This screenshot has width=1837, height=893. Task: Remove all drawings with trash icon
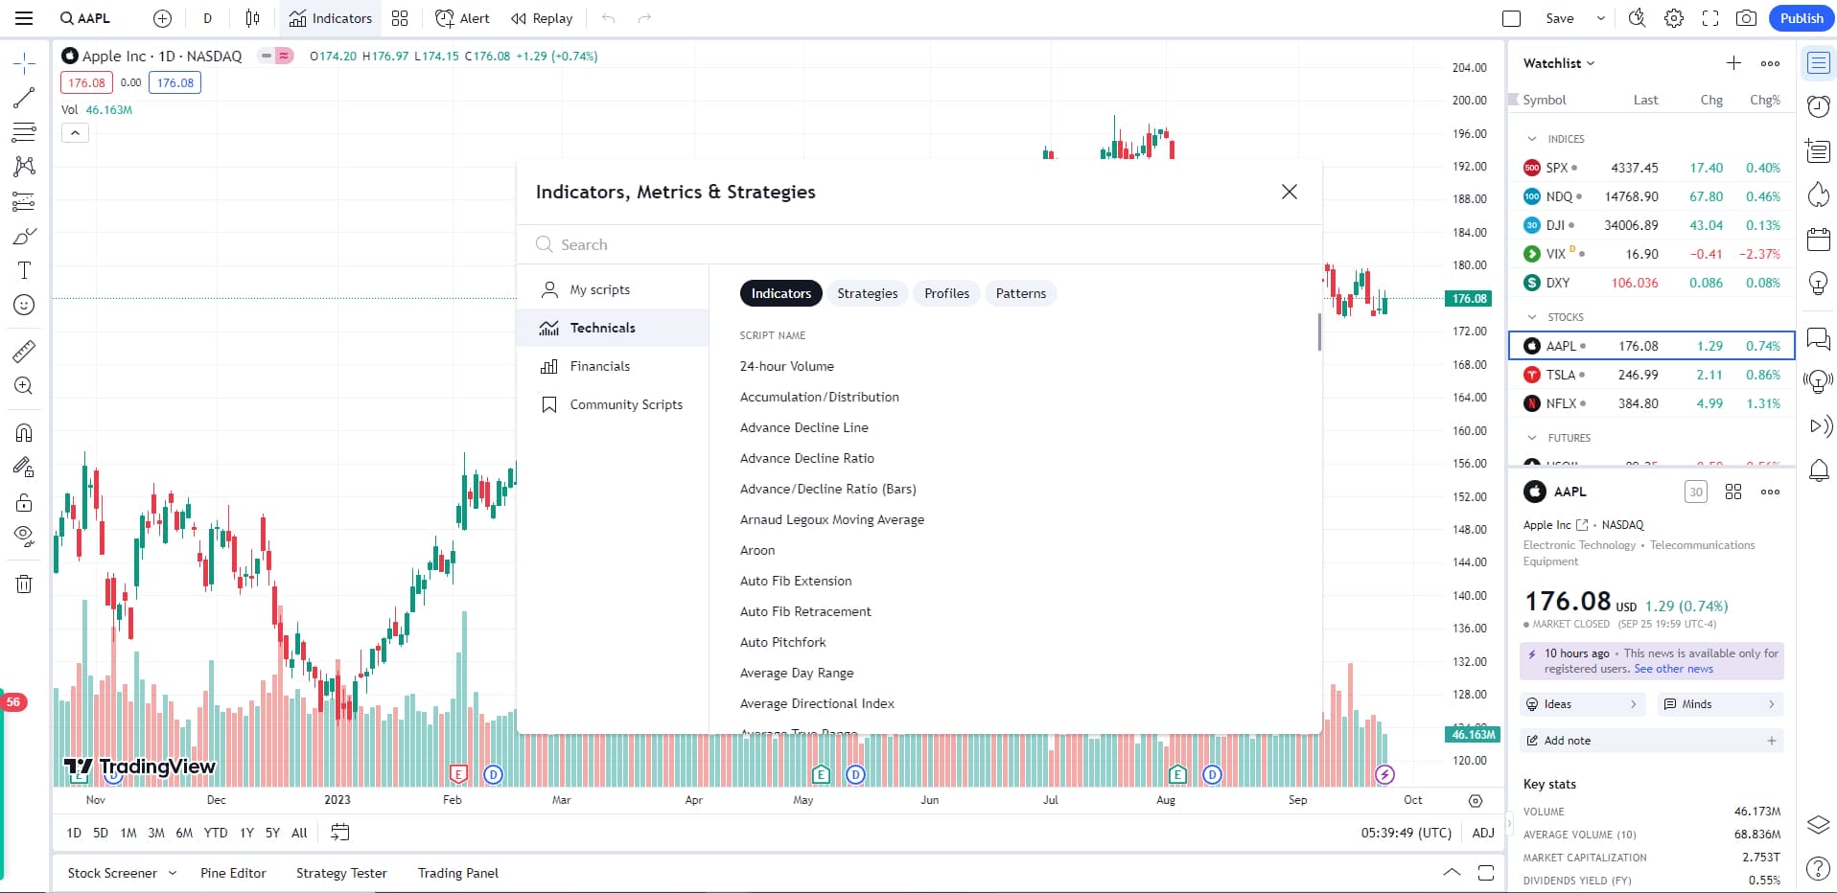pos(23,584)
